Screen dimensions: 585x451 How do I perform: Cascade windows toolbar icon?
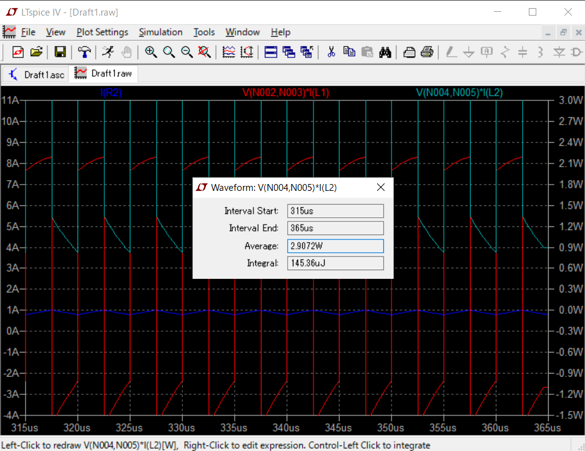tap(289, 52)
